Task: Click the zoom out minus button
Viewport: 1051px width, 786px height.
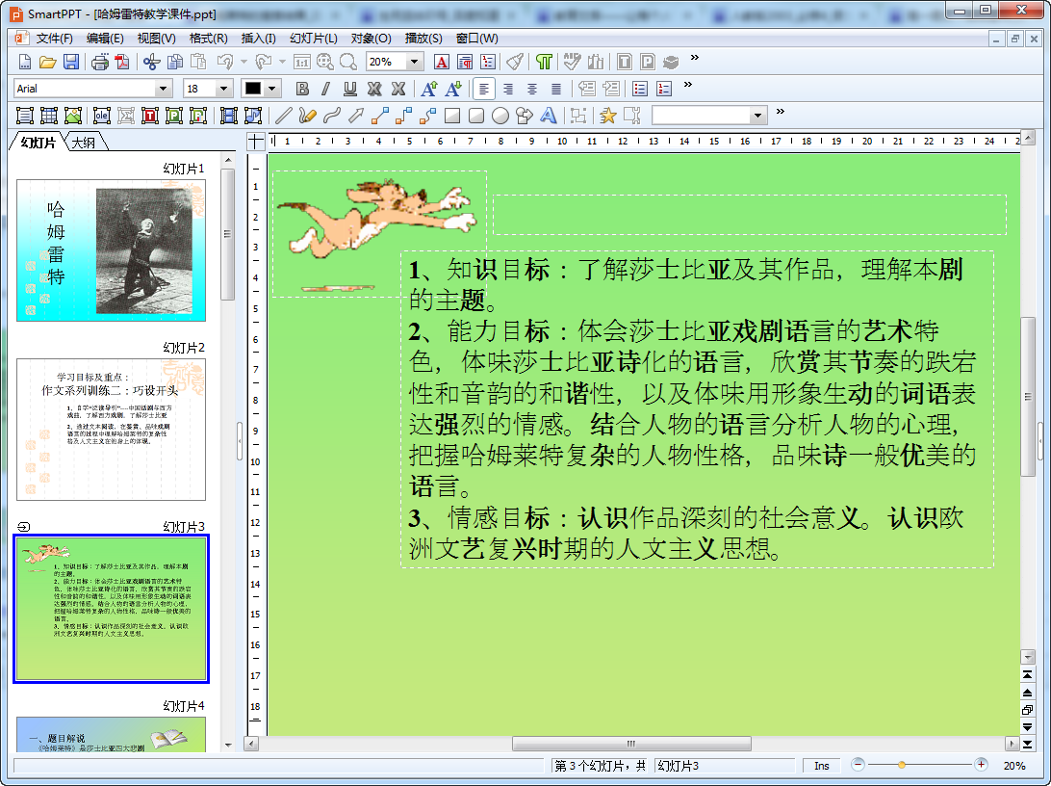Action: pos(858,765)
